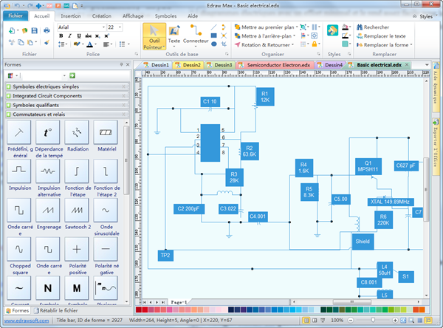Switch to the Insertion ribbon tab
This screenshot has width=443, height=328.
coord(71,16)
